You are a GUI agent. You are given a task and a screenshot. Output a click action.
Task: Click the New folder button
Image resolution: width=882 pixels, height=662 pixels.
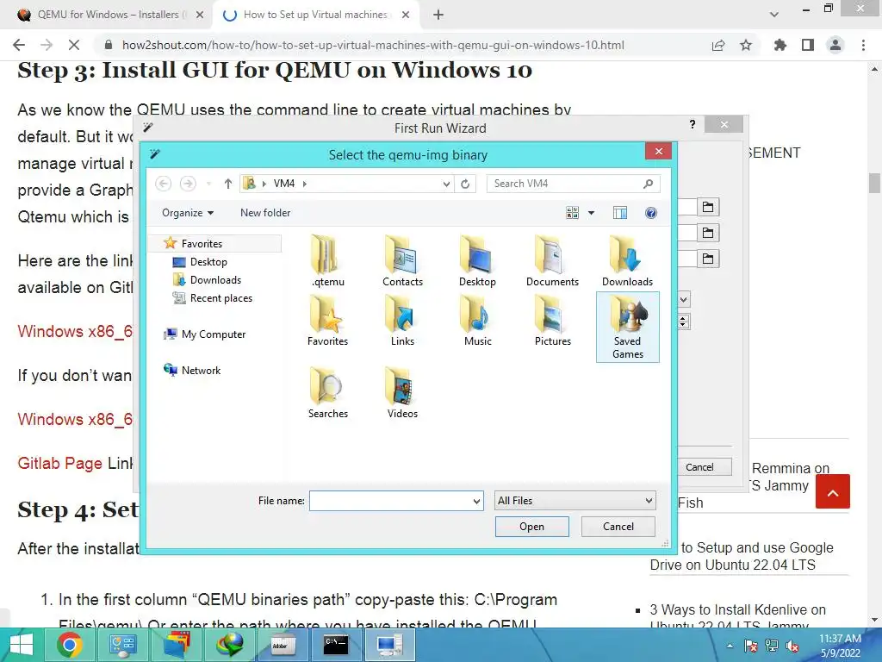tap(265, 213)
